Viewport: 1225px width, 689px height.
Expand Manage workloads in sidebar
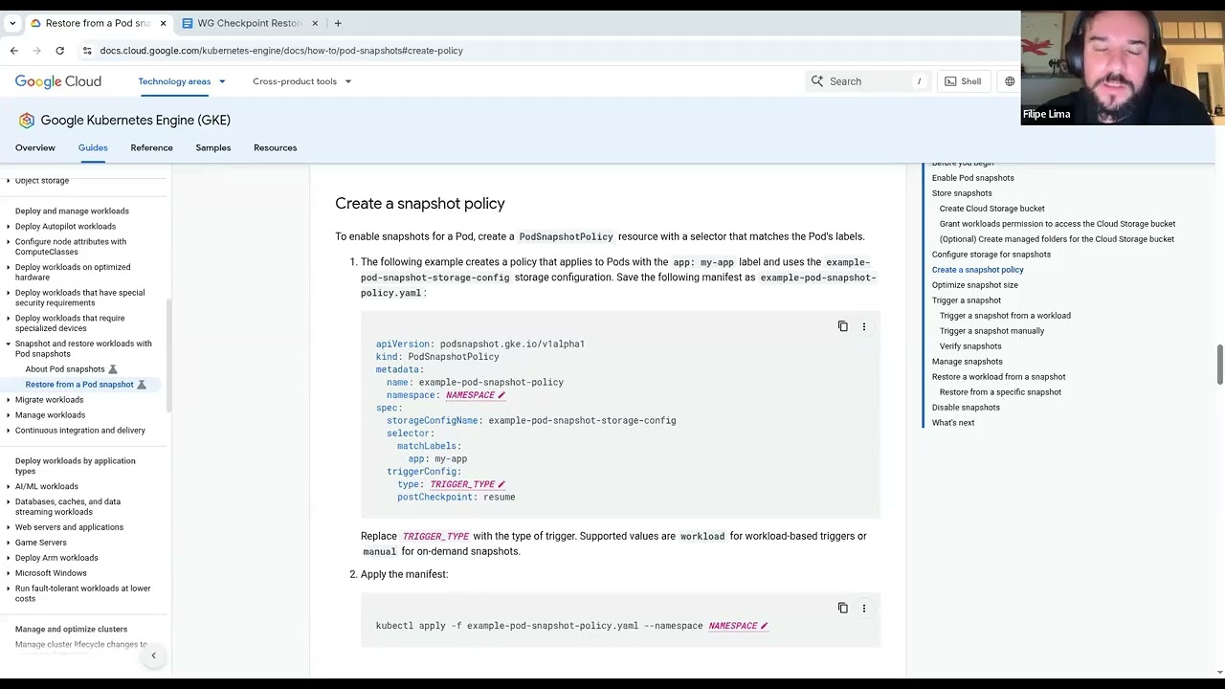(x=9, y=415)
